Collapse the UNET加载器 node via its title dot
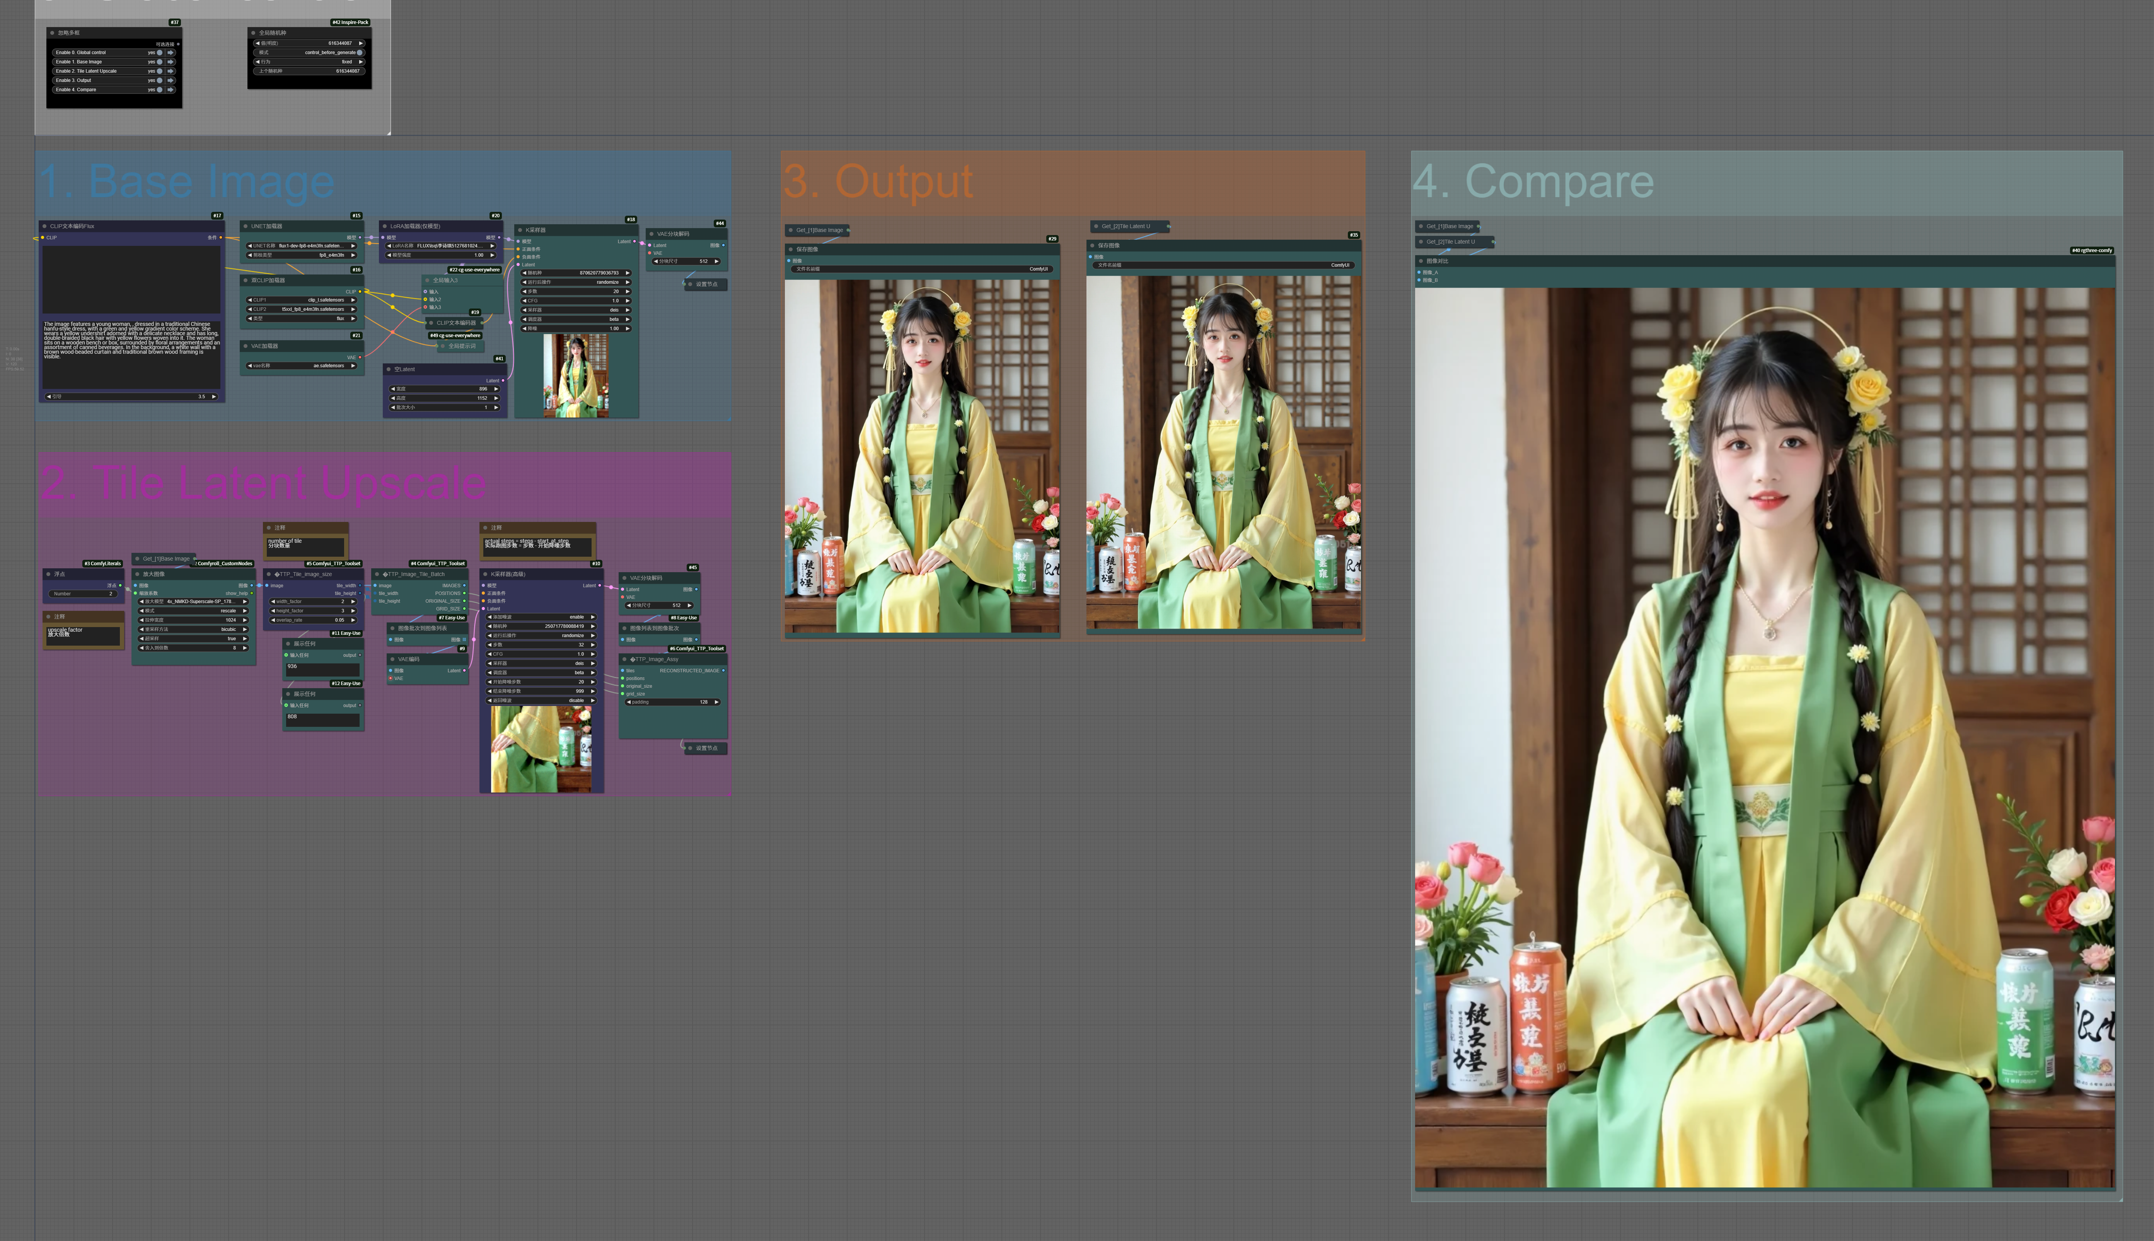This screenshot has height=1241, width=2154. tap(246, 227)
